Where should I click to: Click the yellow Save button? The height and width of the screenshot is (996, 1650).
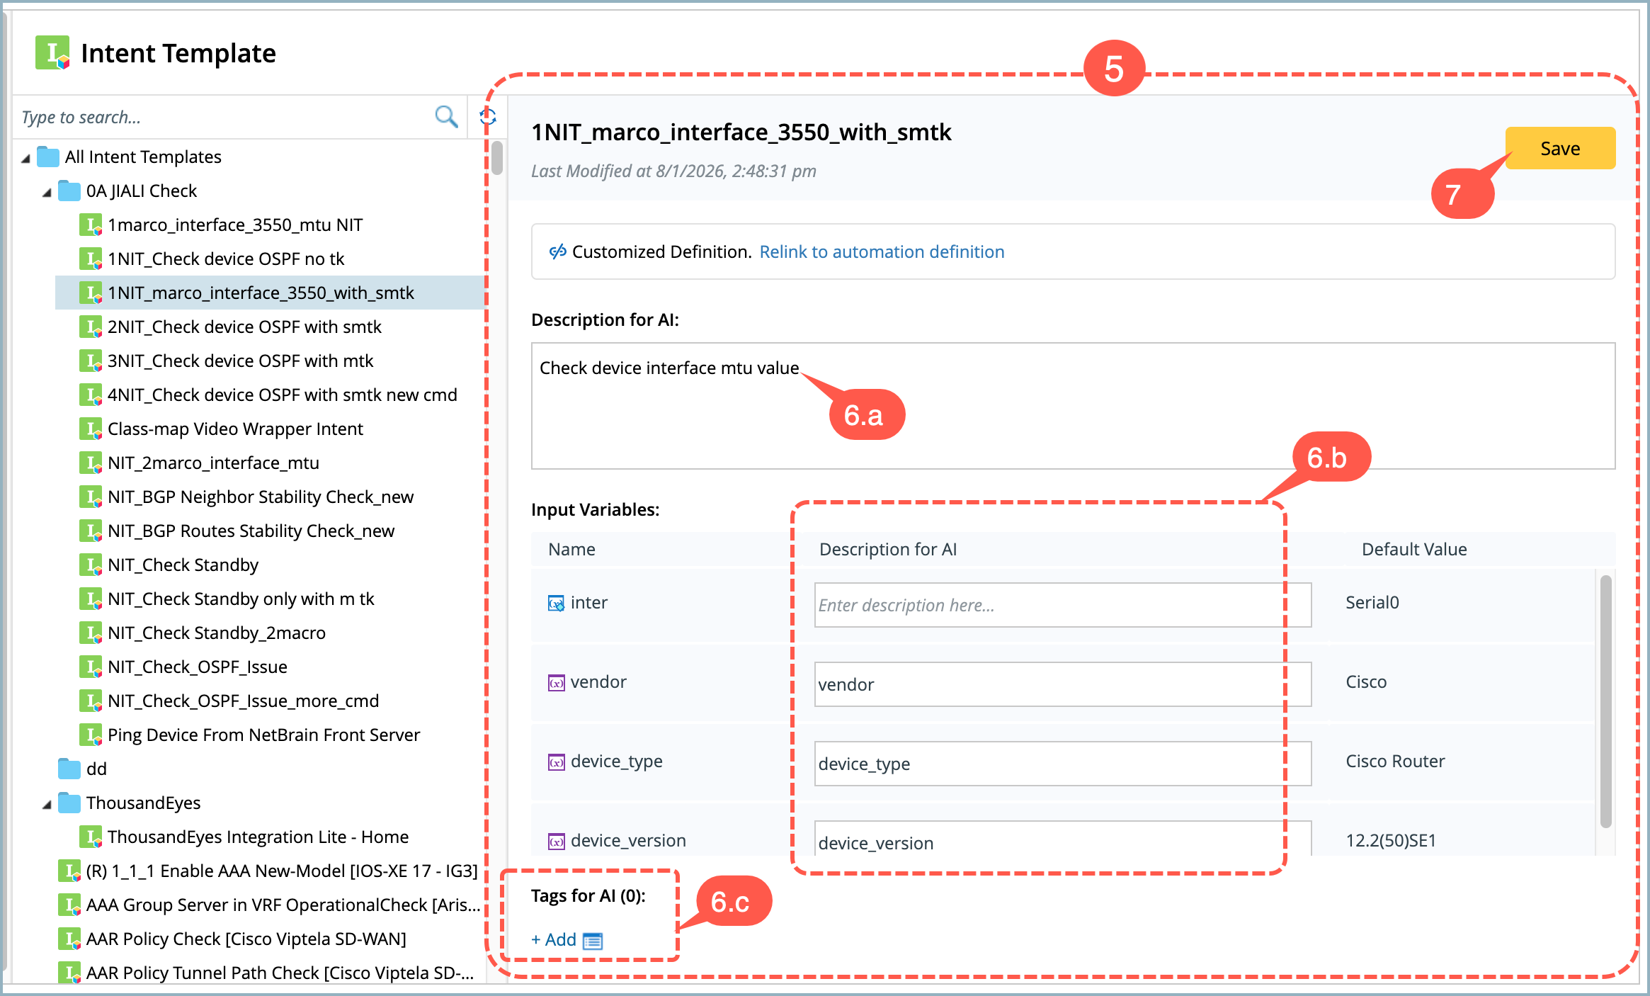[x=1559, y=148]
